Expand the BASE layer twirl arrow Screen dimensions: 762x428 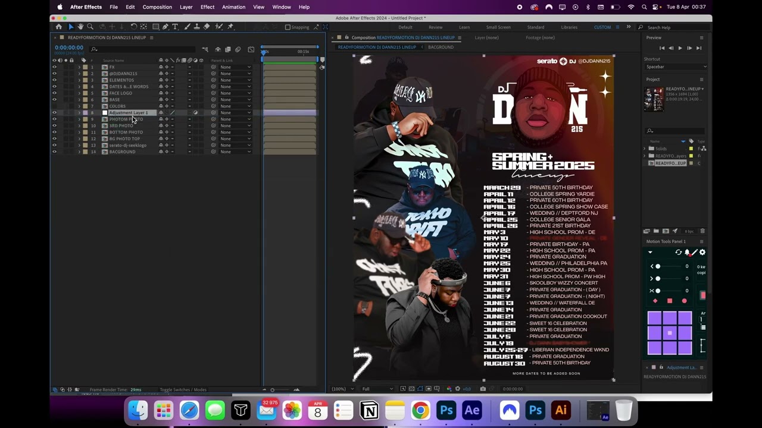[x=79, y=100]
